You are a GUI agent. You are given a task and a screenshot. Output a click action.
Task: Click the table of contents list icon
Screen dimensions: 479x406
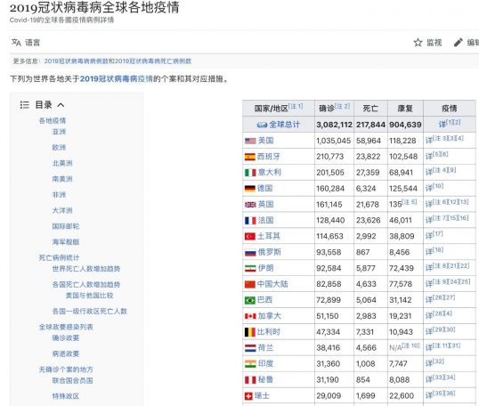click(x=24, y=105)
